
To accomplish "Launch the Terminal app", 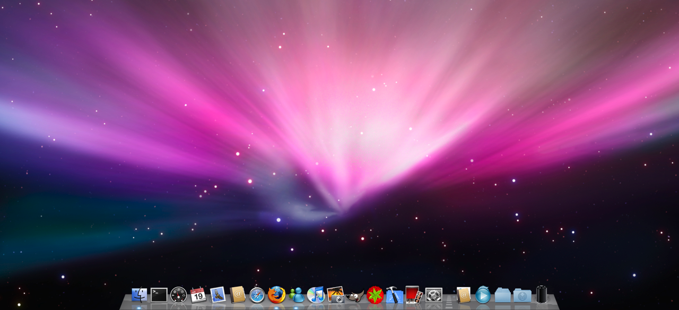I will pyautogui.click(x=159, y=295).
